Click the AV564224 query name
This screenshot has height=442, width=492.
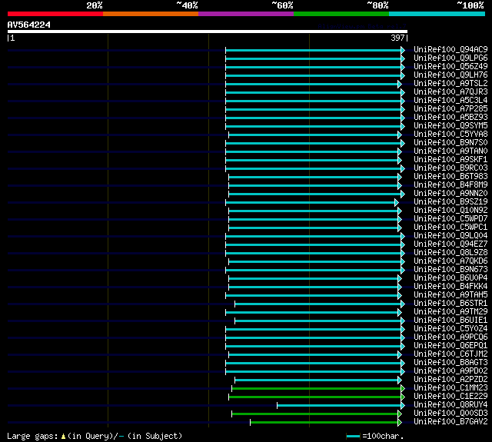click(x=29, y=25)
